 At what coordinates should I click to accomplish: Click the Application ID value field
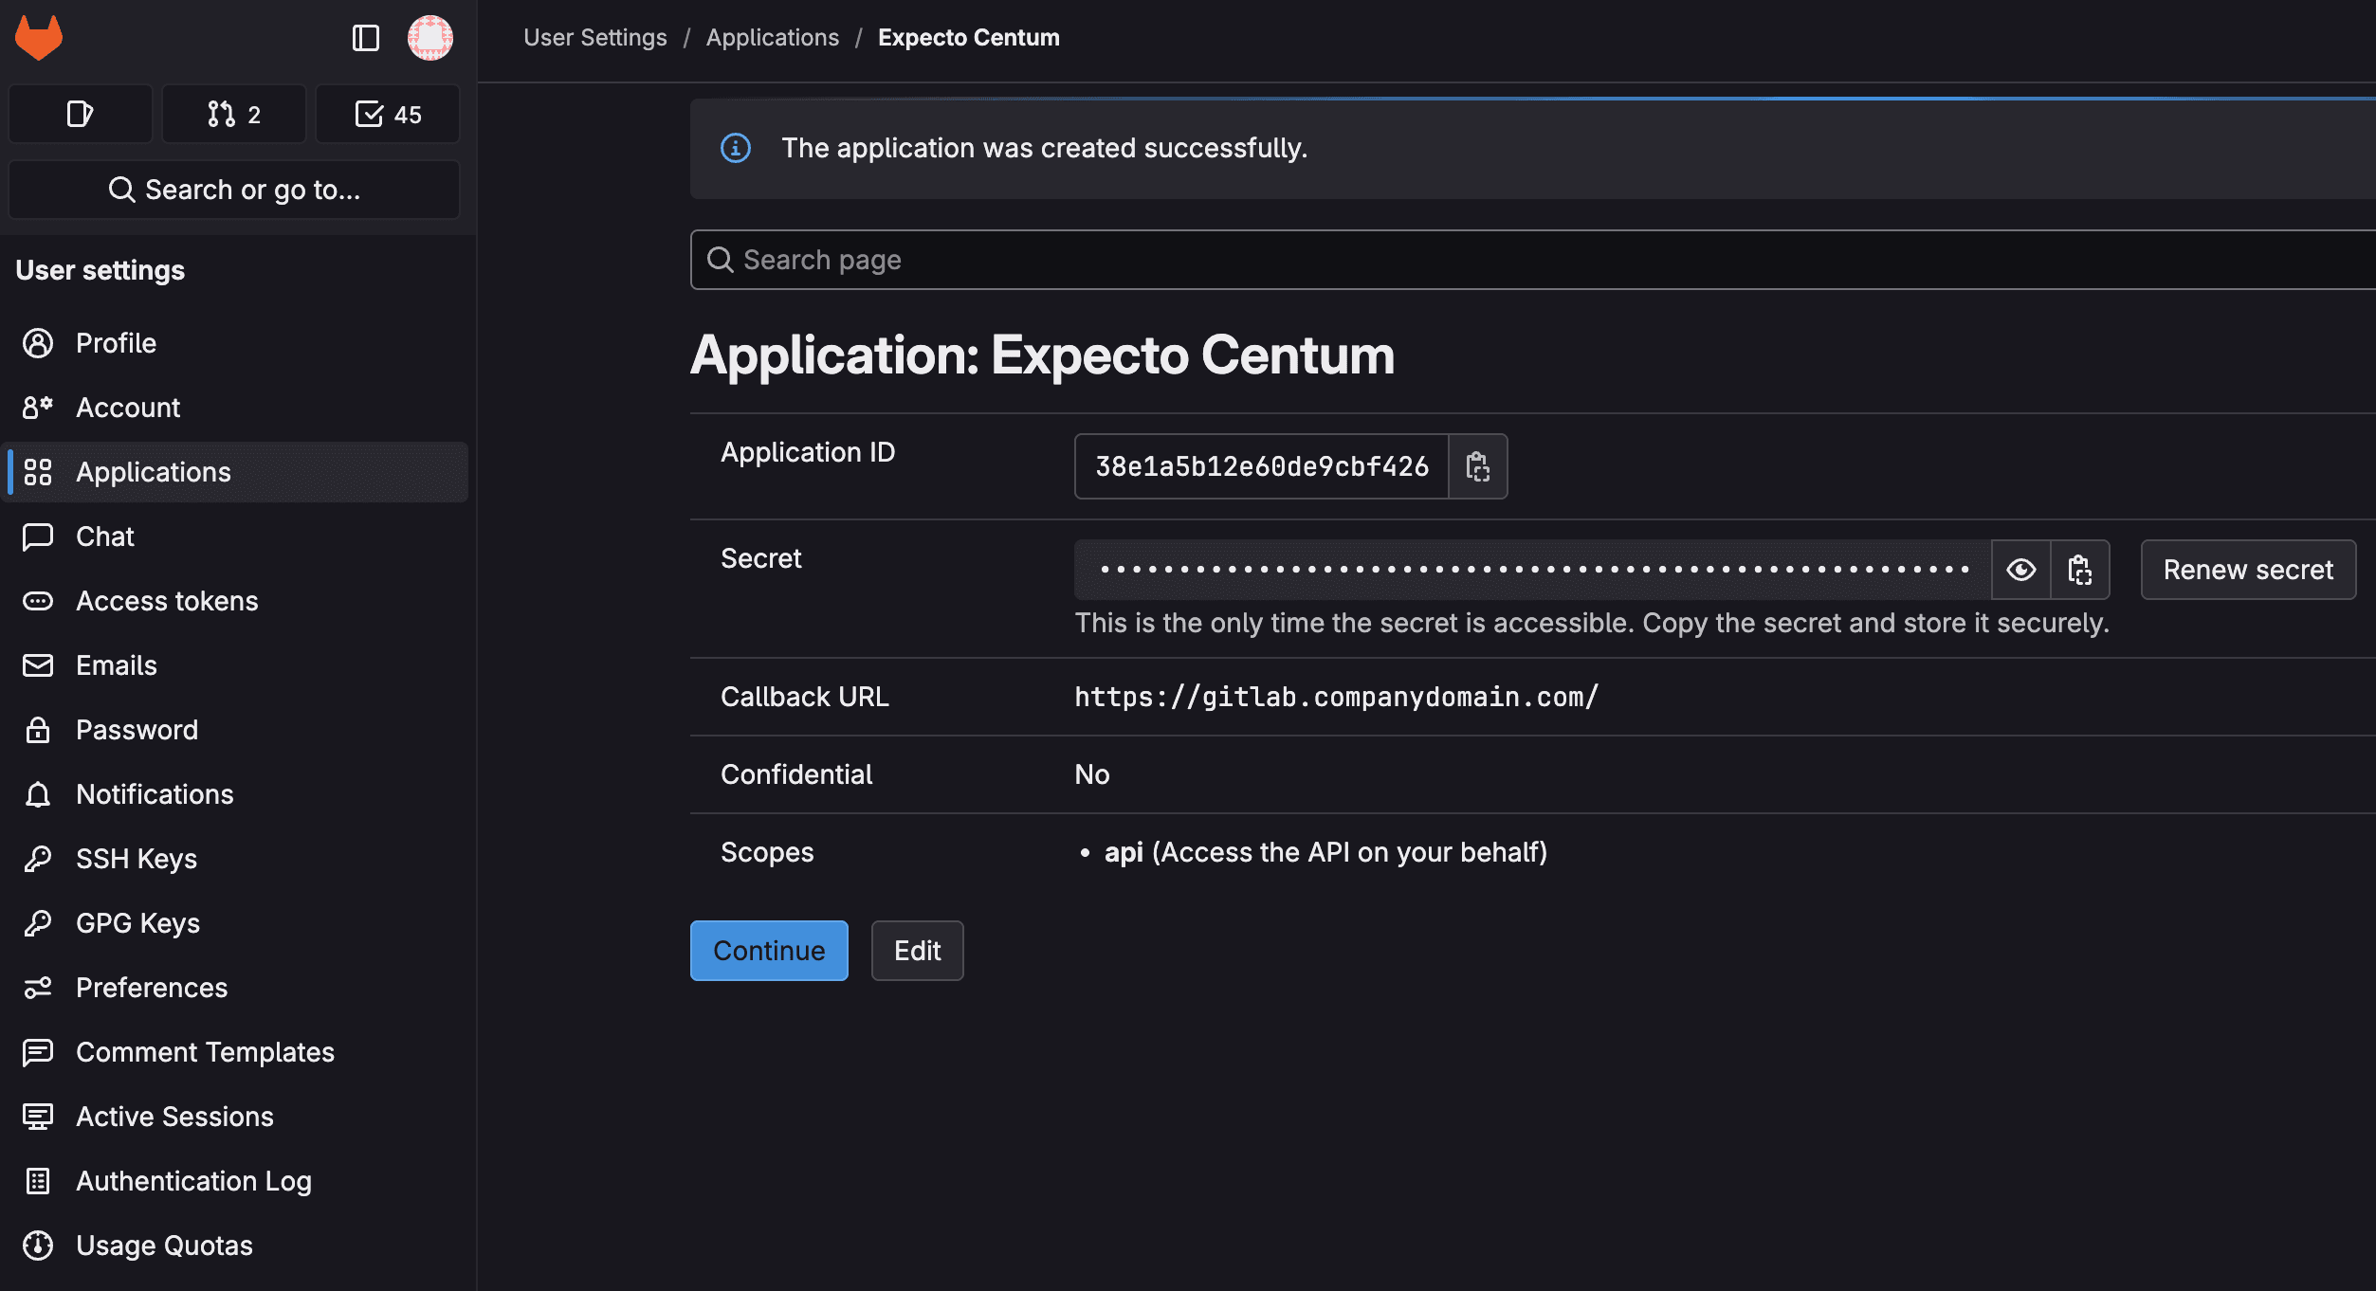(1261, 466)
